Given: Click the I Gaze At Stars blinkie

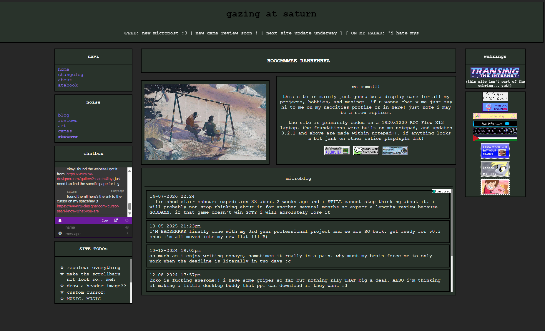Looking at the screenshot, I should pos(495,131).
